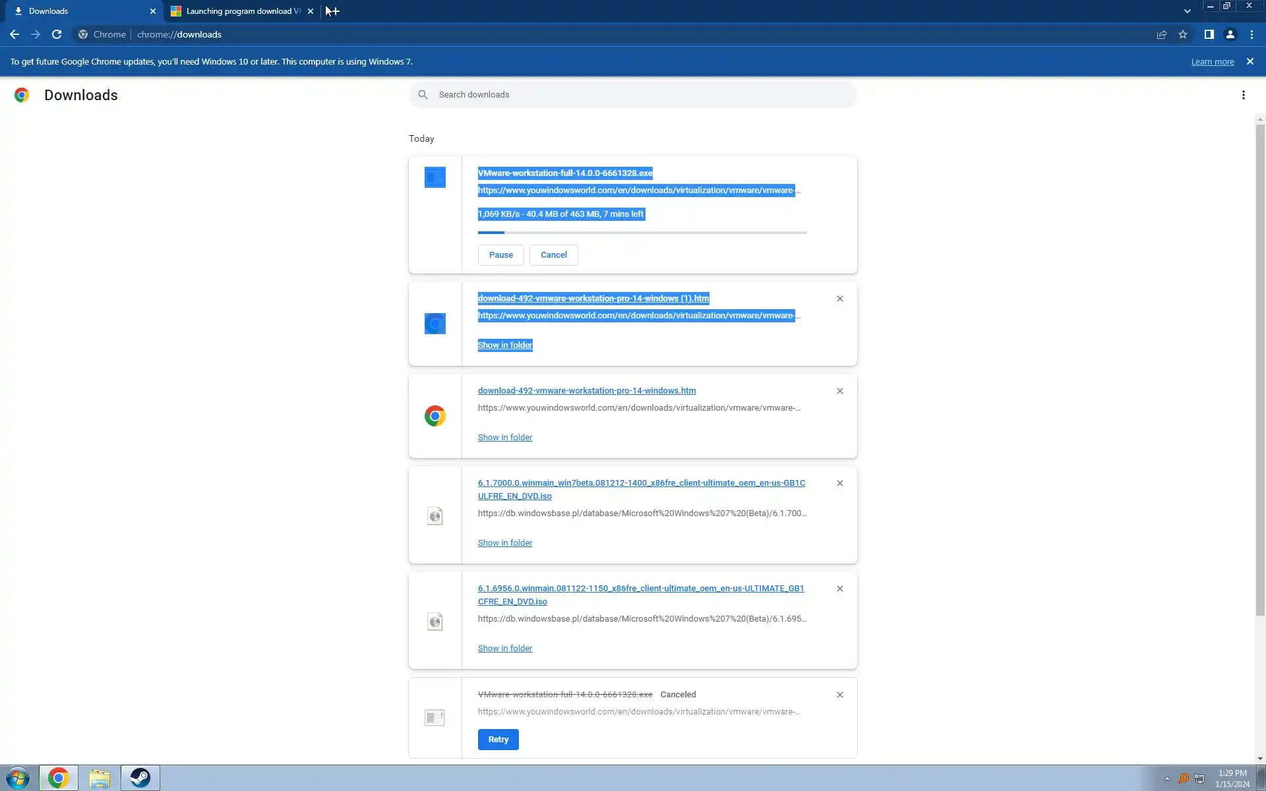Open Chrome's three-dot main menu
The width and height of the screenshot is (1266, 791).
click(1251, 34)
